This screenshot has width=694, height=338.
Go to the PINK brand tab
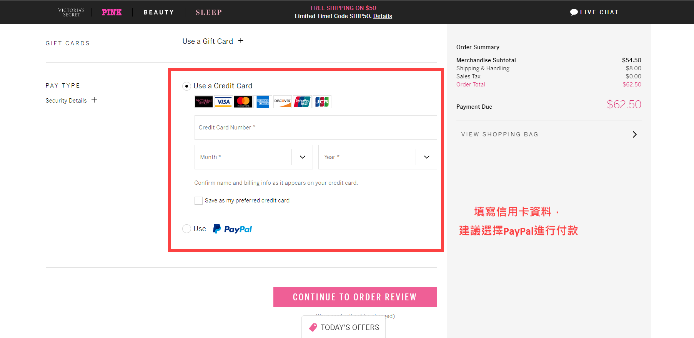[112, 12]
